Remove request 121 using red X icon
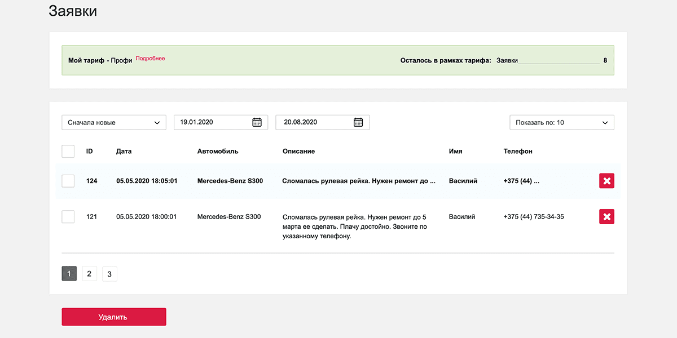The width and height of the screenshot is (677, 338). coord(606,217)
